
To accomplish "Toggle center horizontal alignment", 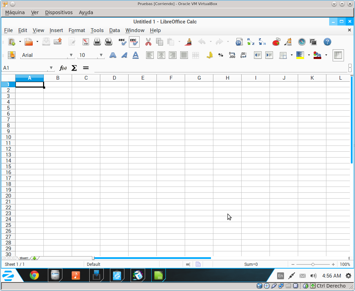I will point(161,55).
